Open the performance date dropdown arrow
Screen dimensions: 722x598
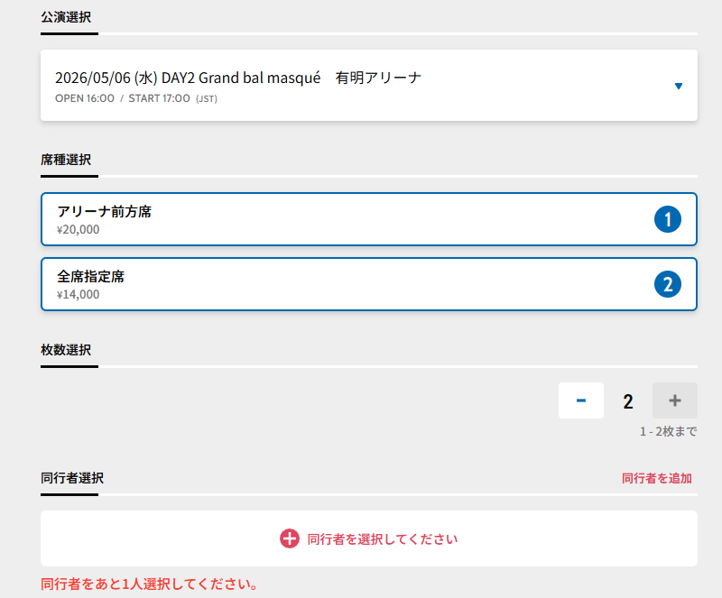679,86
